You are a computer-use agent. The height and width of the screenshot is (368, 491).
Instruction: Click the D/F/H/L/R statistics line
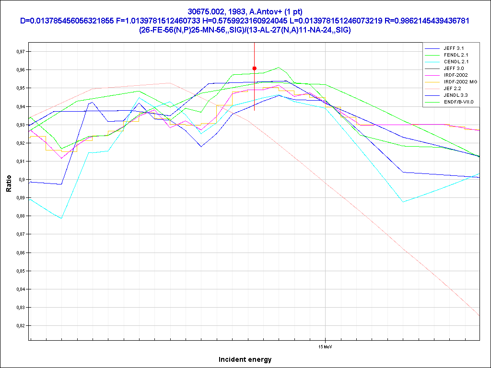coord(245,21)
